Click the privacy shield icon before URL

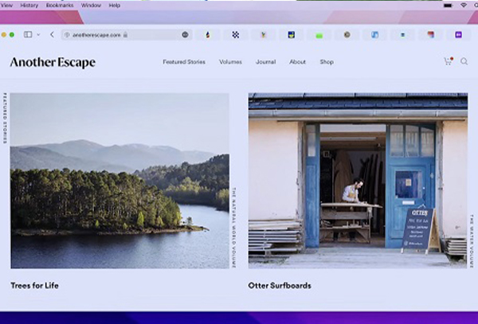point(67,35)
